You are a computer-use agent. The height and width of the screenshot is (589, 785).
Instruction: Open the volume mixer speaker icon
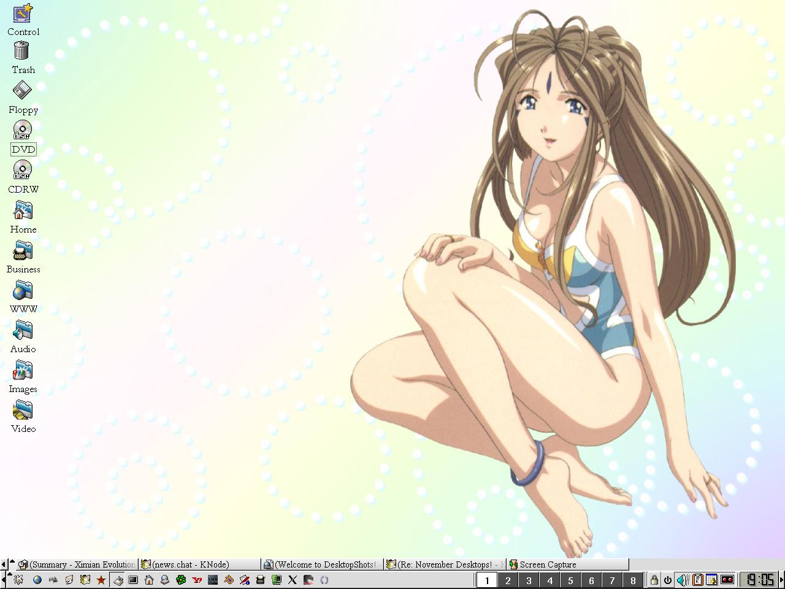pyautogui.click(x=682, y=580)
